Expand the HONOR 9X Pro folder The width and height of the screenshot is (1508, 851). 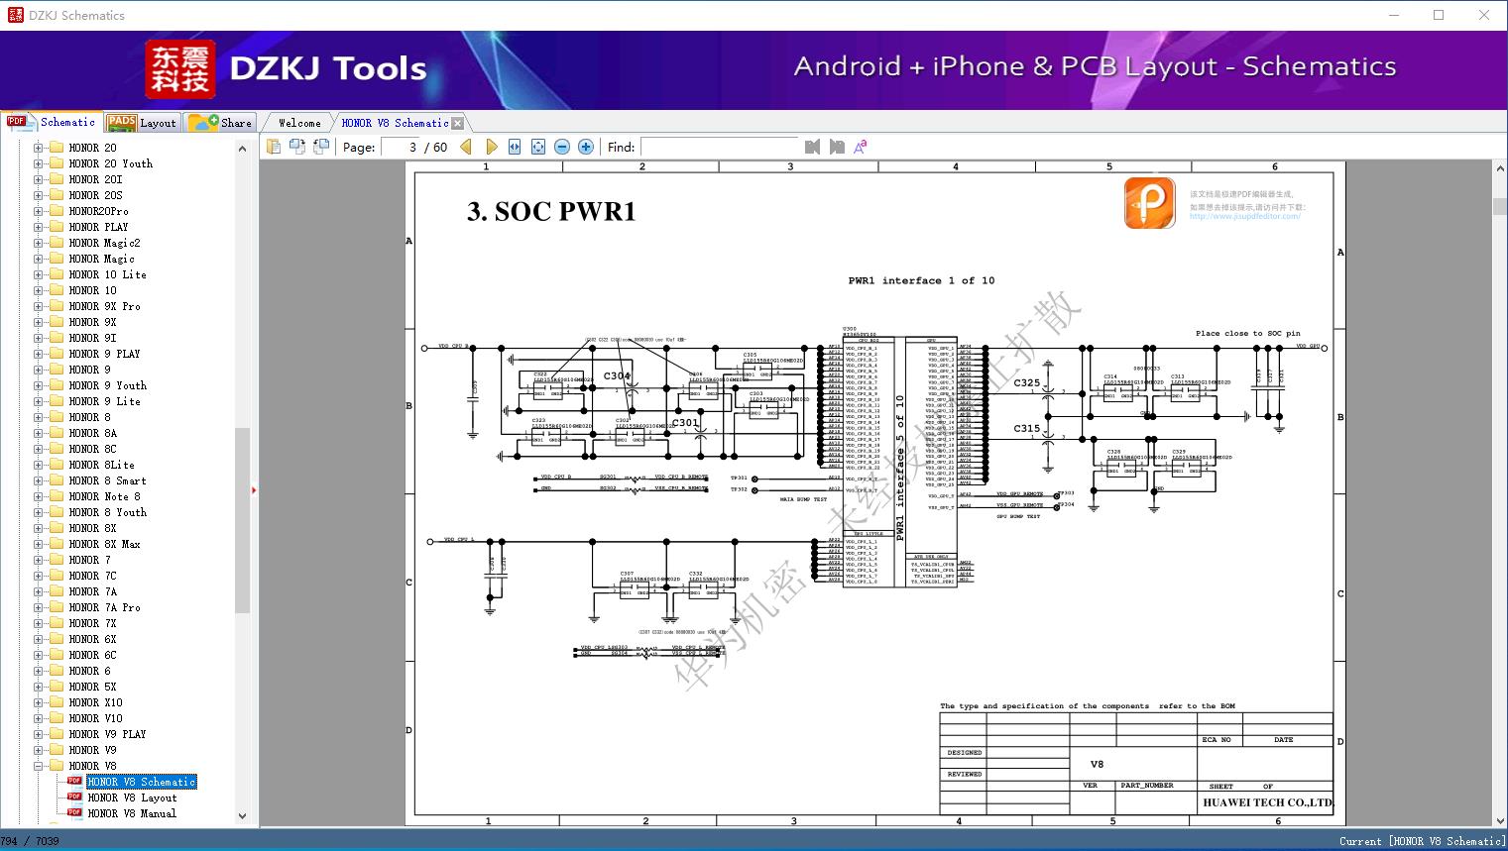click(x=38, y=306)
